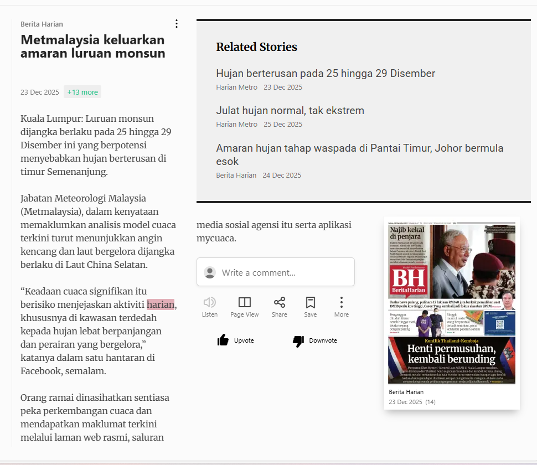Open the Berita Harian front page thumbnail
This screenshot has width=537, height=465.
click(x=451, y=303)
